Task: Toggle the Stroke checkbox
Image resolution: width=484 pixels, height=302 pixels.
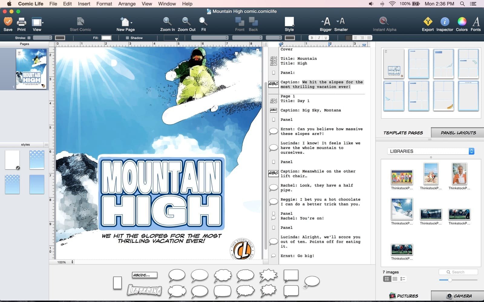Action: (29, 38)
